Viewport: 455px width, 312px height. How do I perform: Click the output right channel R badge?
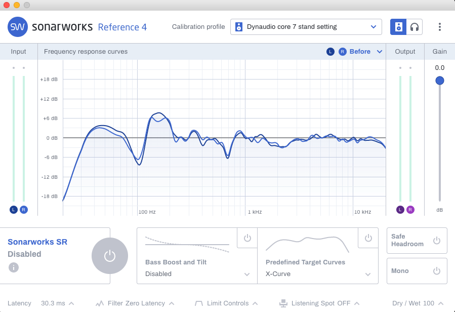coord(410,210)
